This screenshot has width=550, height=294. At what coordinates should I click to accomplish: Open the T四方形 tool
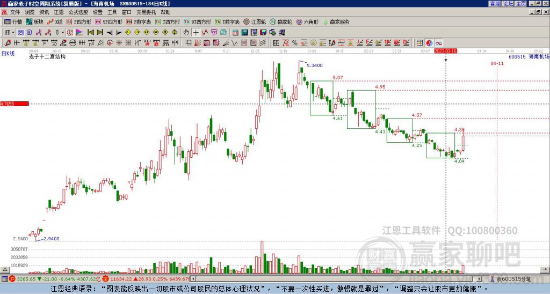pos(167,21)
